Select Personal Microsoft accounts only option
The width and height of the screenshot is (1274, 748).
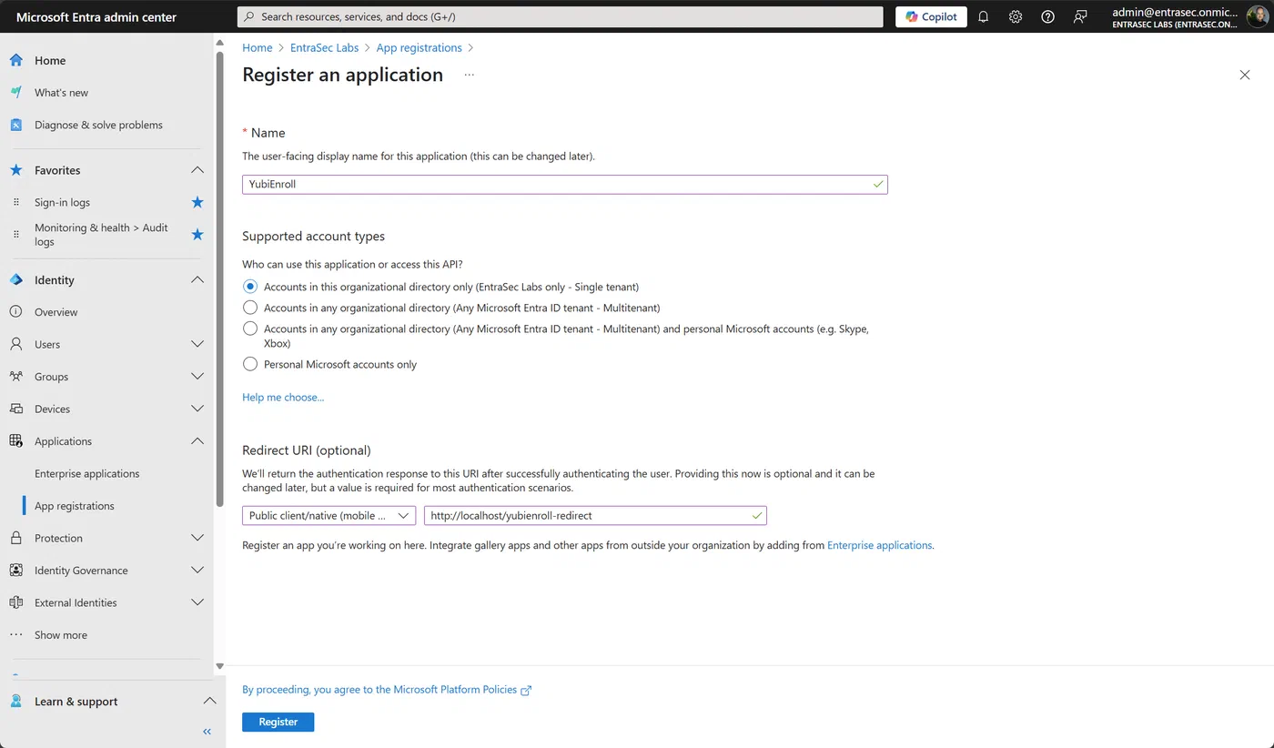pos(250,364)
